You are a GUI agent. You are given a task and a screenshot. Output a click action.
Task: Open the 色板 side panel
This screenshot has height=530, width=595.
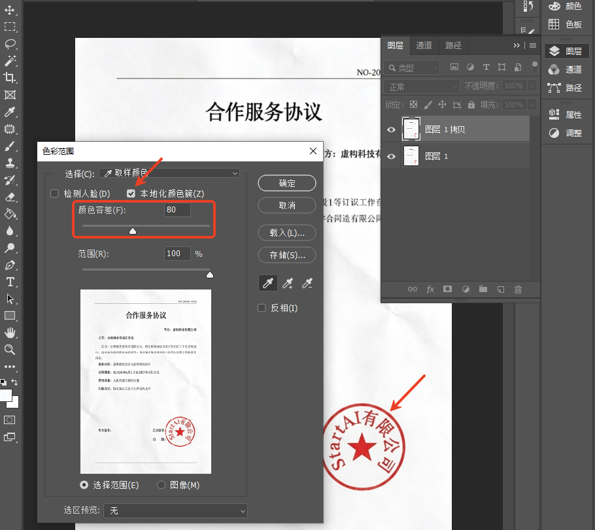click(x=566, y=25)
